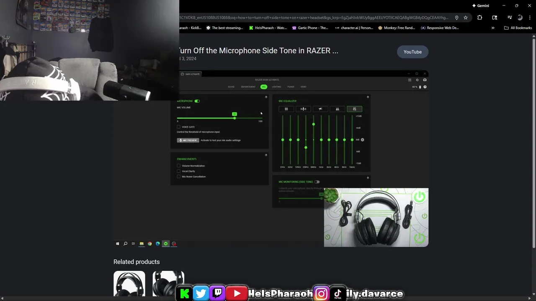This screenshot has width=536, height=301.
Task: Select the ENHANCEMENT tab in Razer video
Action: click(248, 87)
